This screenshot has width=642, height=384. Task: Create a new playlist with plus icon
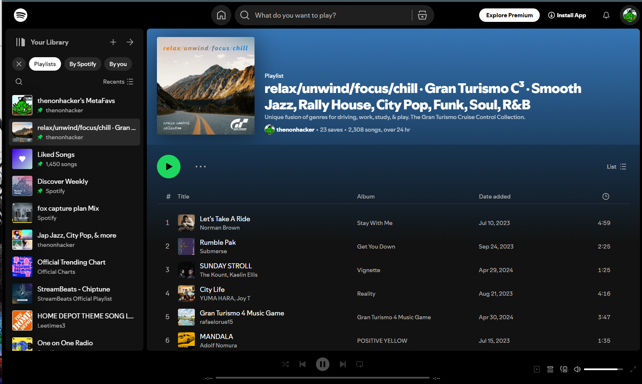pos(113,42)
